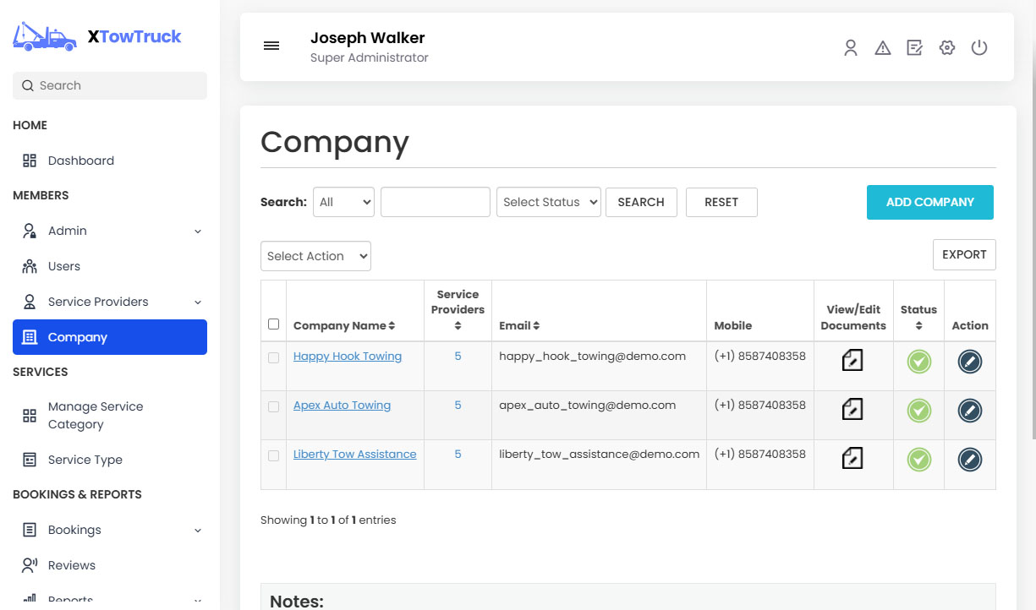
Task: Open View/Edit Documents for Happy Hook Towing
Action: (x=852, y=360)
